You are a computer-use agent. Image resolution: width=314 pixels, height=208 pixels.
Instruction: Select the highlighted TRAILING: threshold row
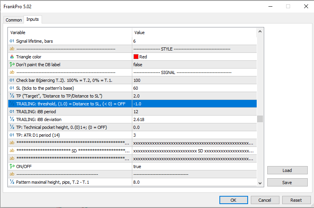click(71, 104)
